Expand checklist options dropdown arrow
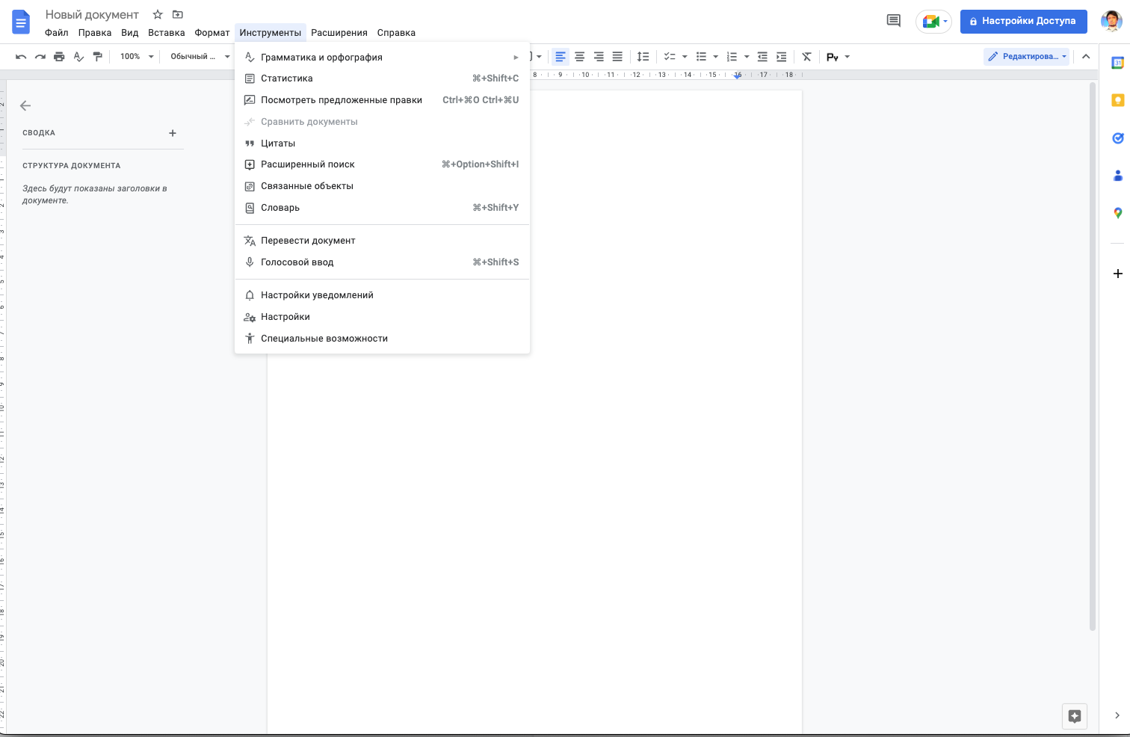Viewport: 1130px width, 737px height. (685, 57)
